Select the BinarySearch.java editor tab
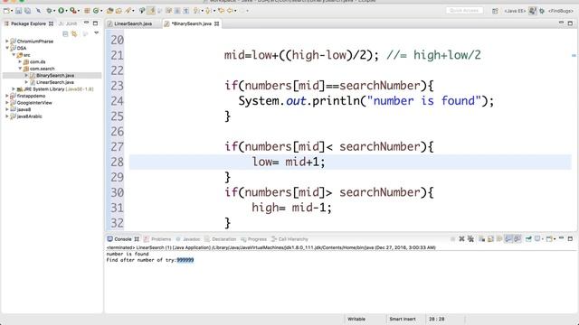 tap(191, 23)
